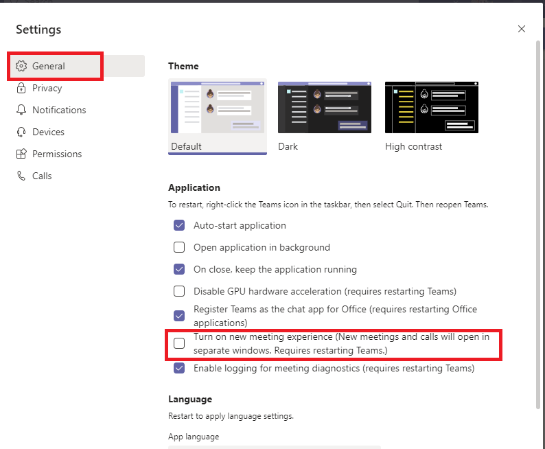
Task: Check Turn on new meeting experience
Action: 179,343
